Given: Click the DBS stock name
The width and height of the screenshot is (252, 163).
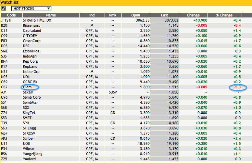Looking at the screenshot, I should [26, 46].
